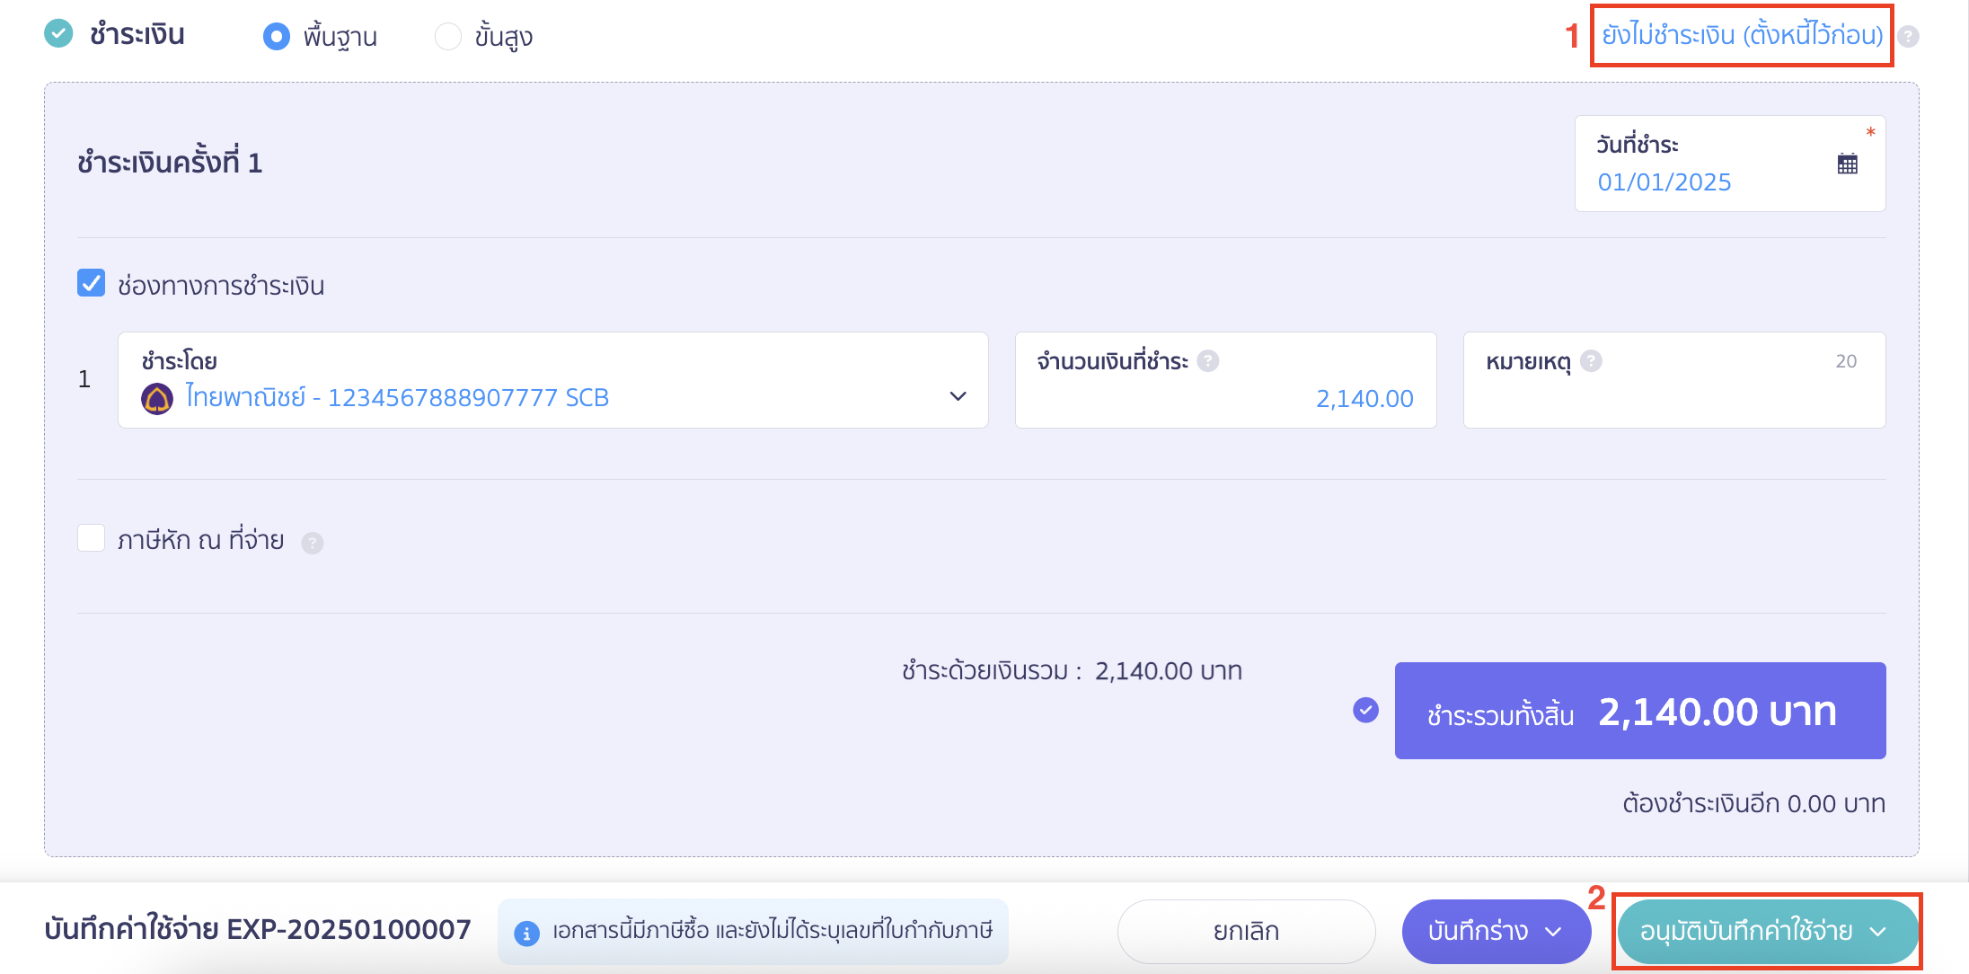Enable the ภาษีหัก ณ ที่จ่าย withholding tax checkbox
Image resolution: width=1969 pixels, height=974 pixels.
(x=91, y=538)
